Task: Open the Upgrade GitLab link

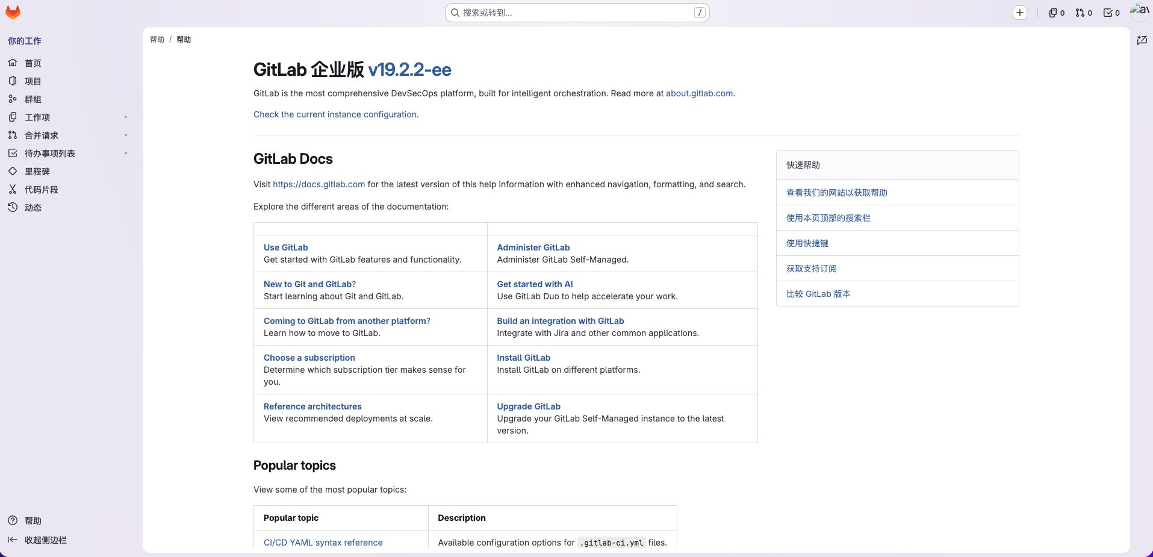Action: click(529, 406)
